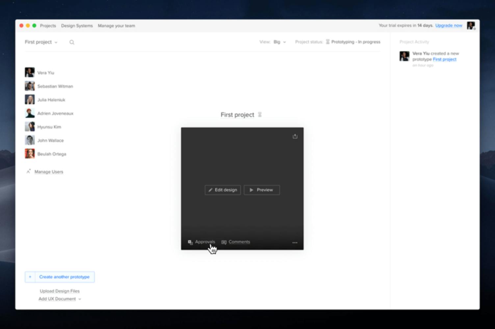
Task: Click the Preview play button
Action: pyautogui.click(x=252, y=190)
